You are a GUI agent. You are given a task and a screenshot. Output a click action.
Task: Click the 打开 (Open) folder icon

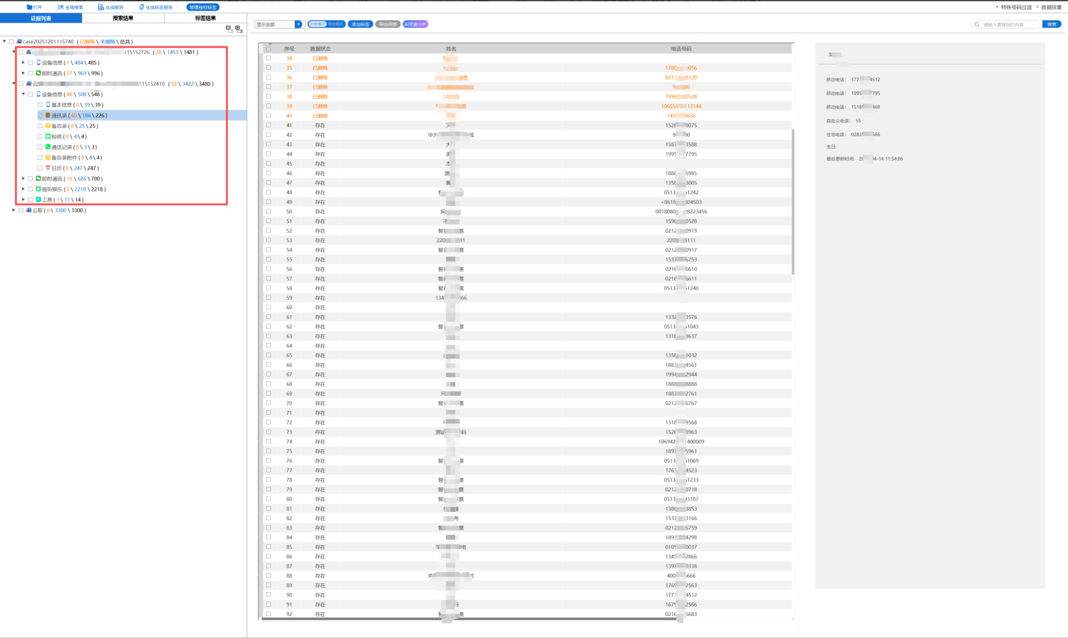[x=29, y=8]
